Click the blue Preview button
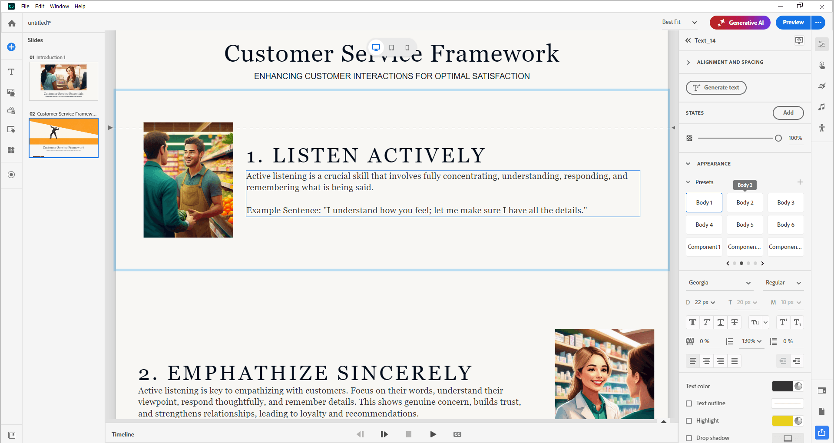This screenshot has width=834, height=443. [x=792, y=22]
